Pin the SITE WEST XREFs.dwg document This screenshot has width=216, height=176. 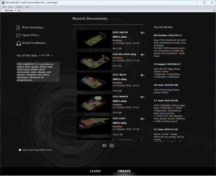[x=142, y=75]
